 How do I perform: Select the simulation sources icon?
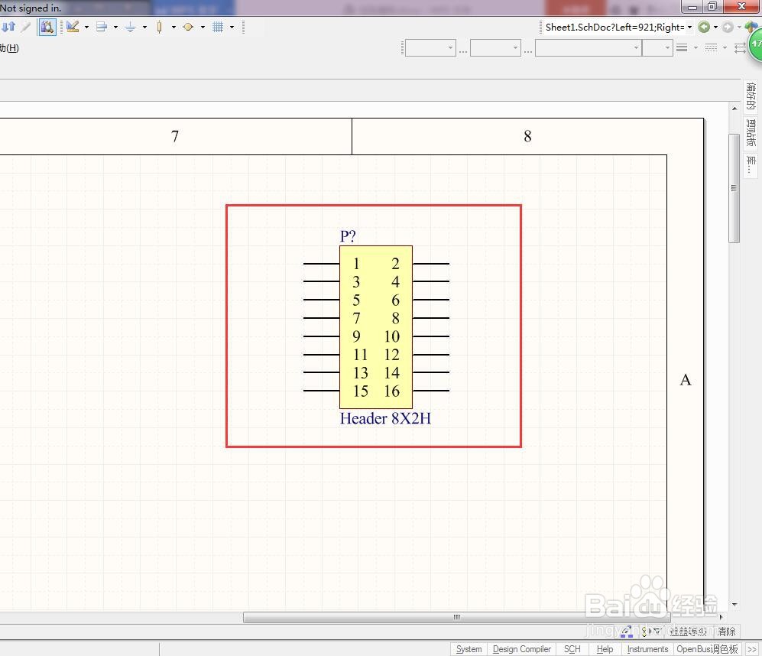point(188,28)
